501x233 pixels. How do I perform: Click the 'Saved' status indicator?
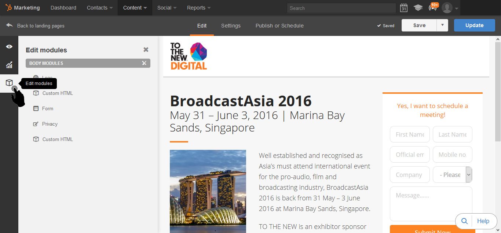(386, 26)
